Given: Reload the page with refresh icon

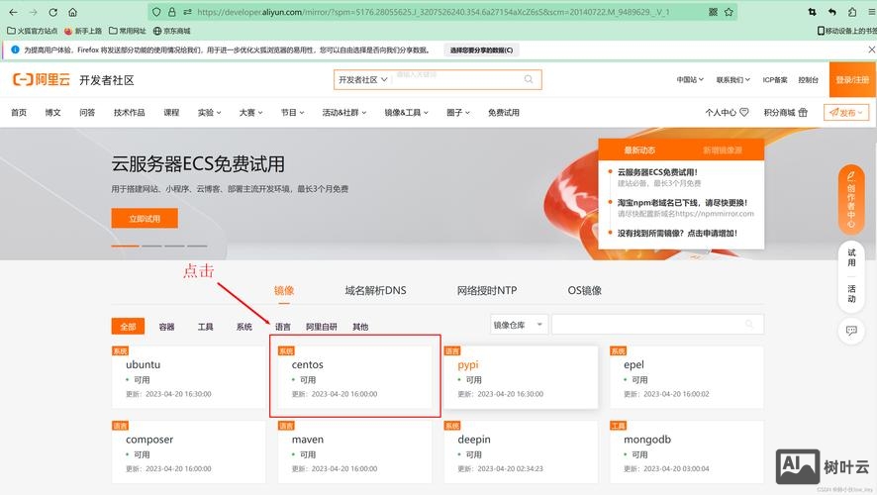Looking at the screenshot, I should pos(53,12).
